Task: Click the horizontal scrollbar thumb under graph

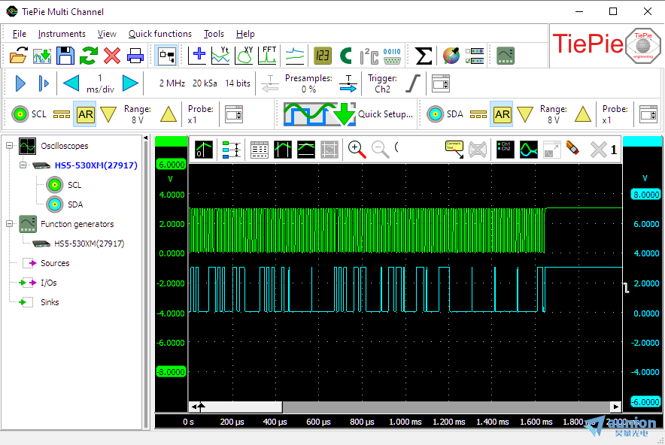Action: [241, 407]
